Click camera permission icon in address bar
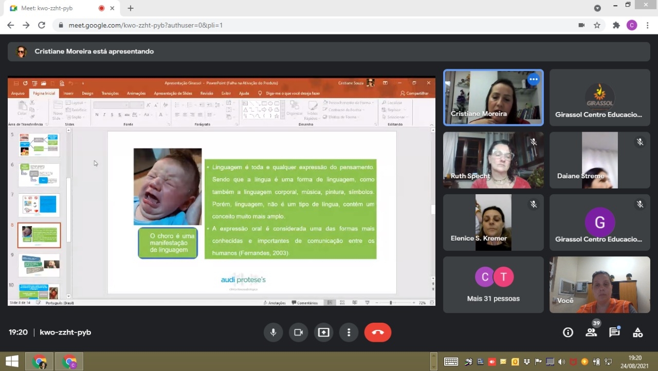 [x=581, y=25]
